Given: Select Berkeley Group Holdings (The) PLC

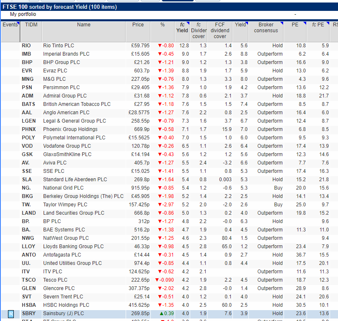Looking at the screenshot, I should (83, 196).
